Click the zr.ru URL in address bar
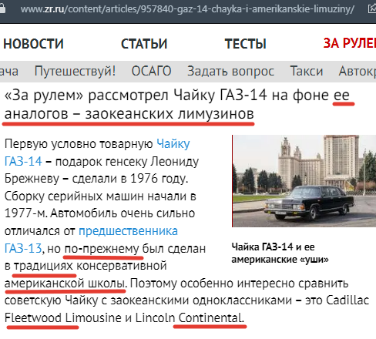376x339 pixels. tap(187, 9)
